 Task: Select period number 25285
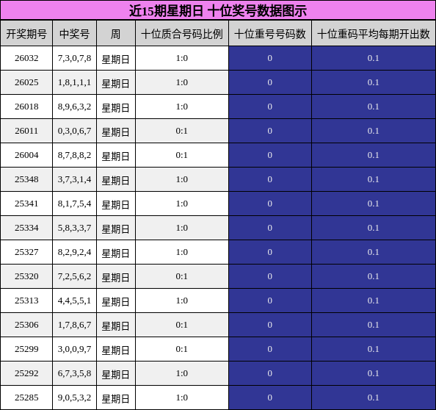coord(26,398)
